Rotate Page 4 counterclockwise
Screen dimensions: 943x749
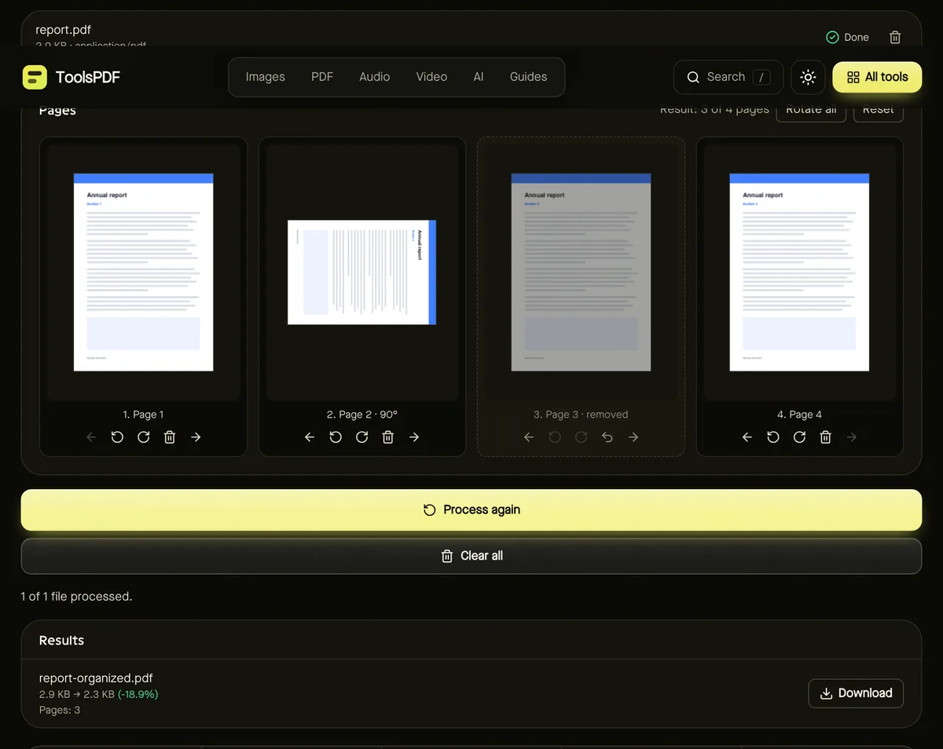coord(773,437)
